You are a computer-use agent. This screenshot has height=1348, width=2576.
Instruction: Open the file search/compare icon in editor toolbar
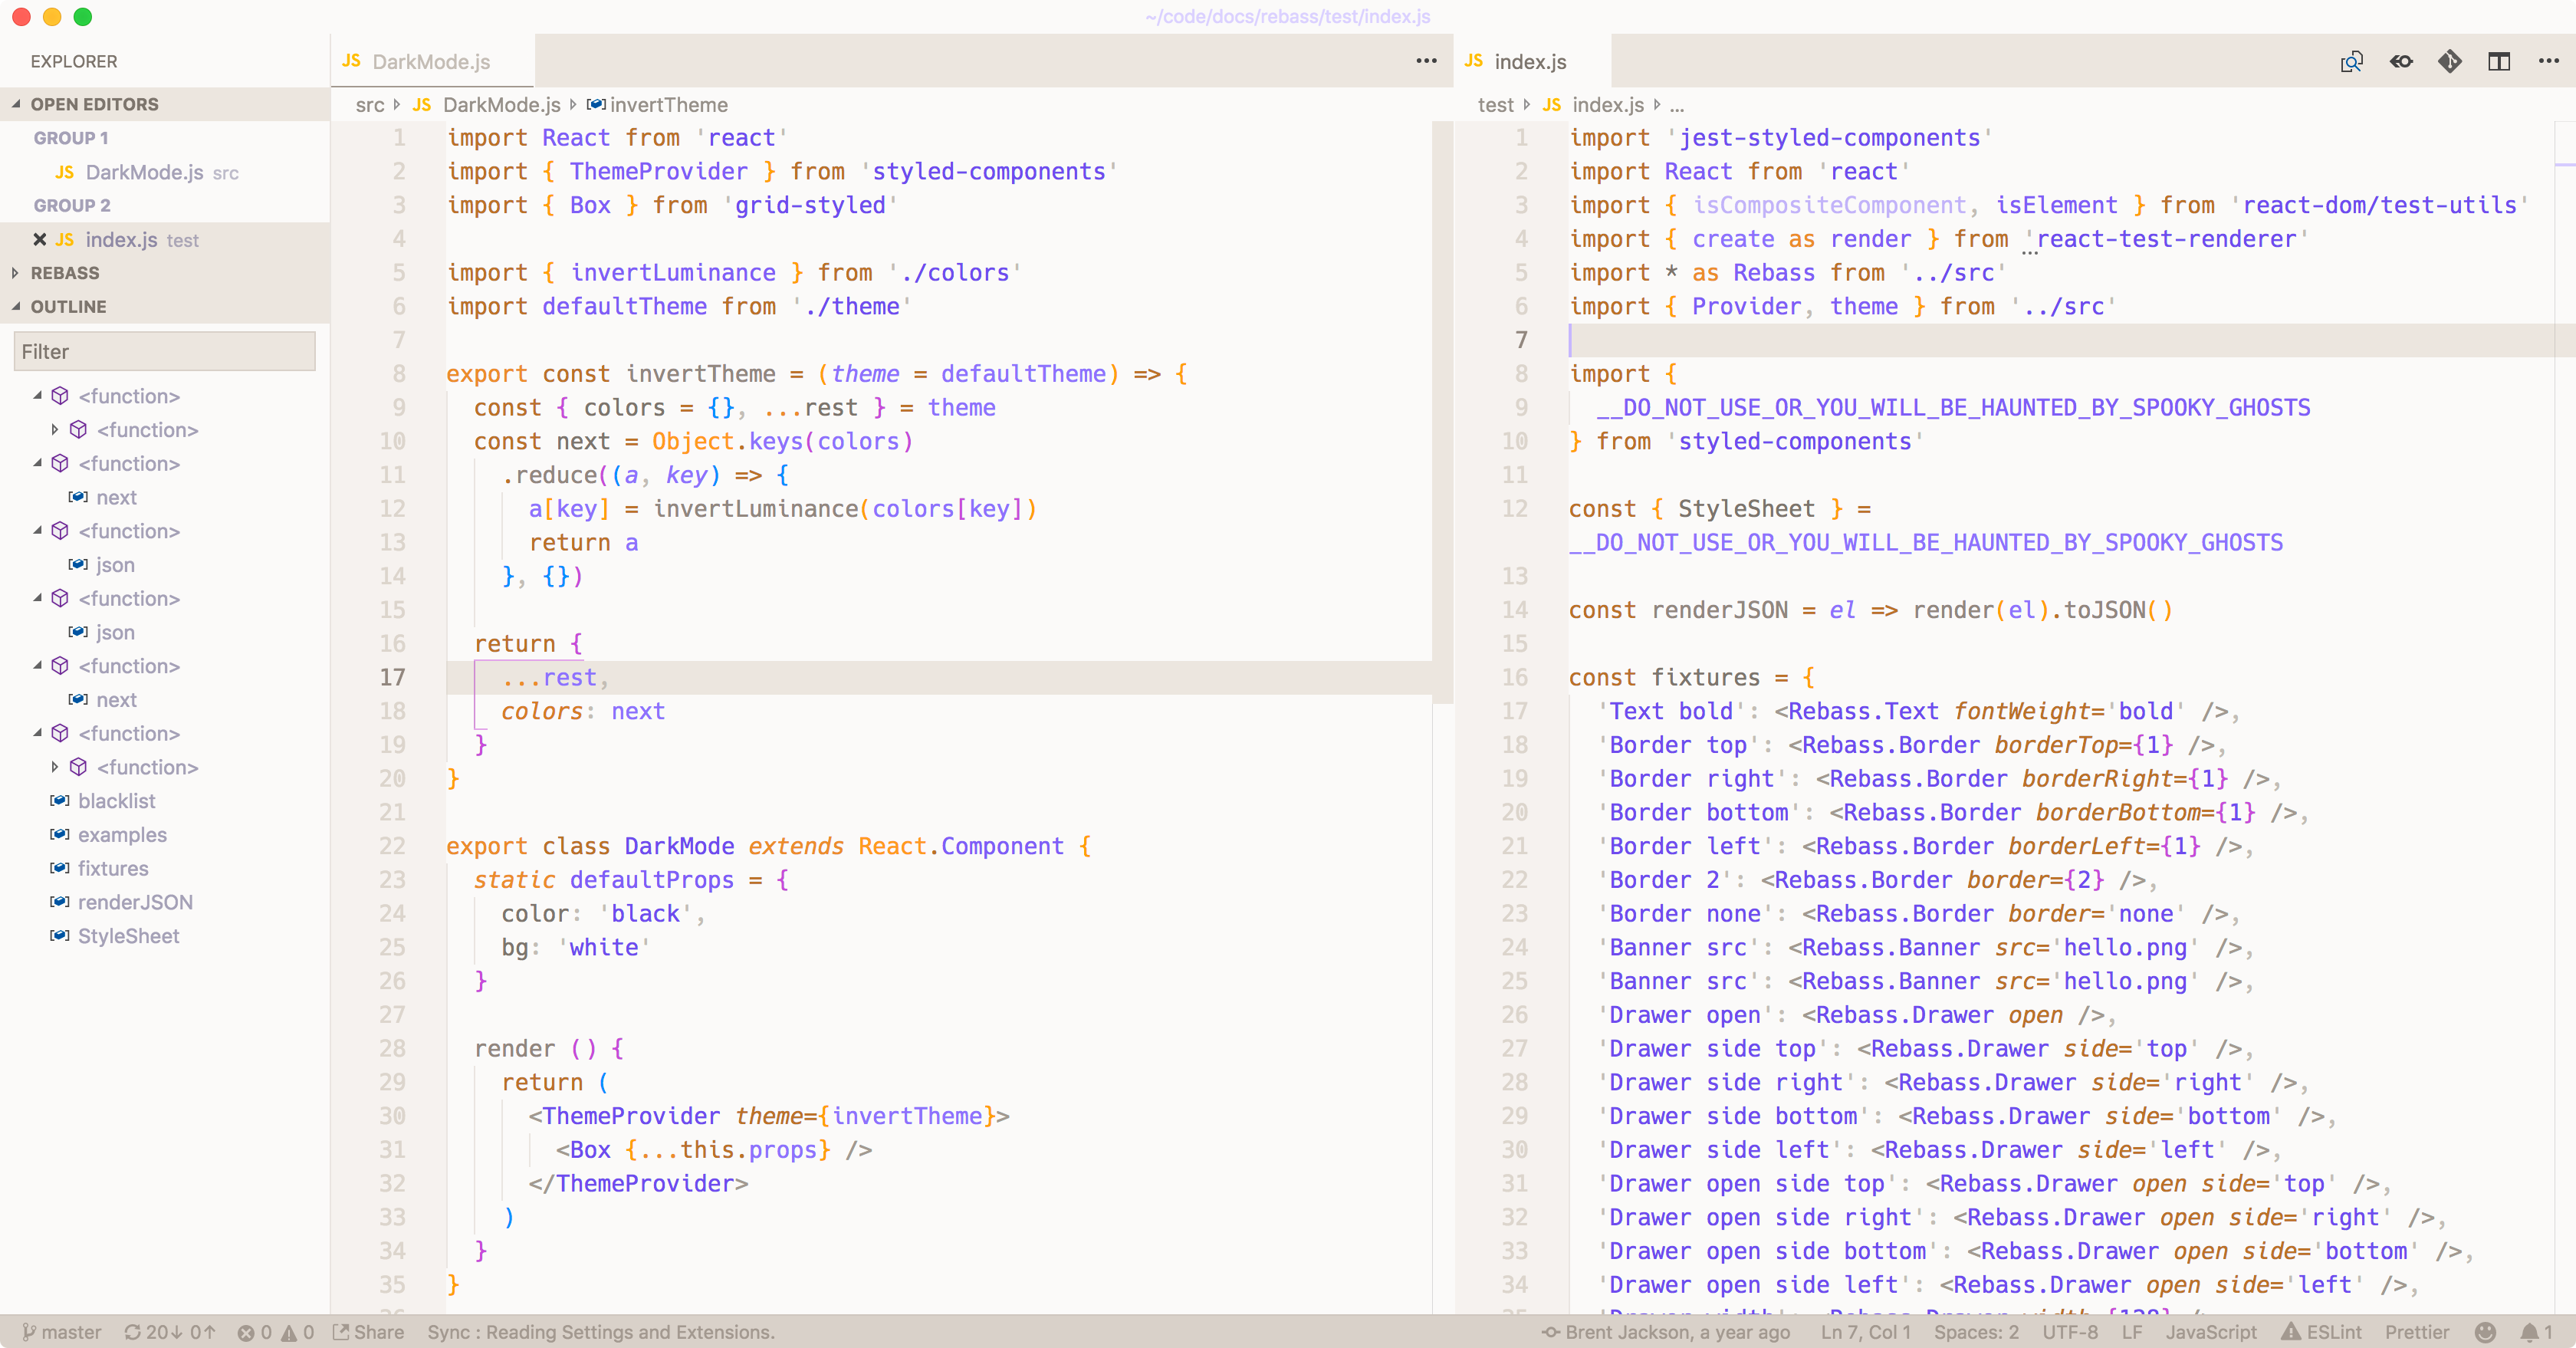click(2351, 62)
